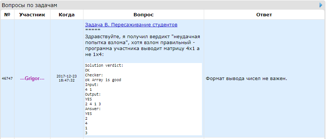Click the blue arrow icon at panel header
This screenshot has height=139, width=327.
tap(321, 5)
